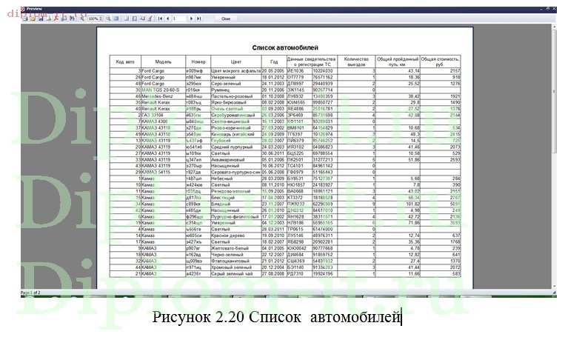The width and height of the screenshot is (565, 337).
Task: Open the 100% zoom combo box
Action: [95, 19]
